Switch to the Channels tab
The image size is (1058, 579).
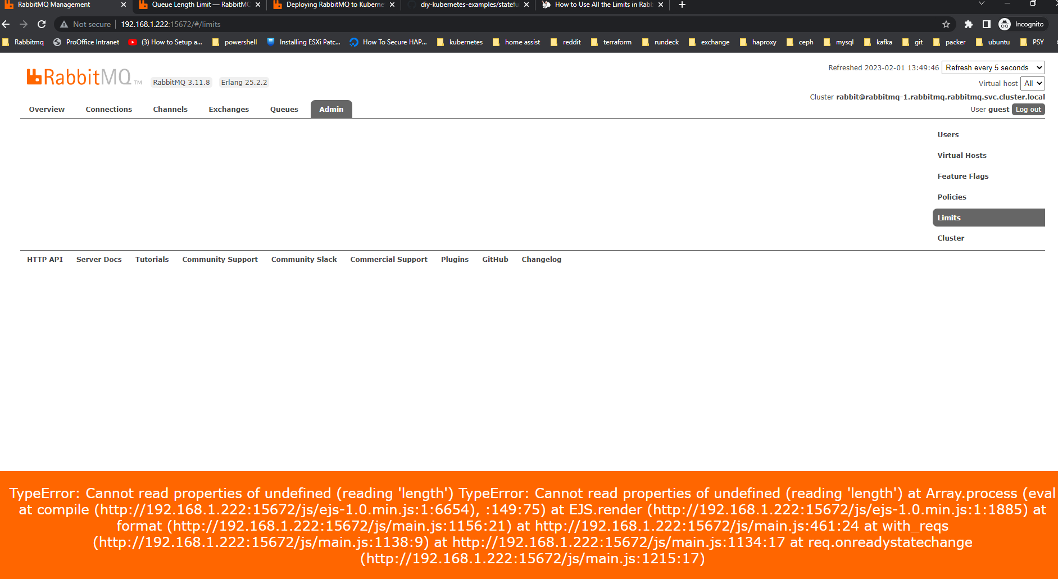coord(170,109)
